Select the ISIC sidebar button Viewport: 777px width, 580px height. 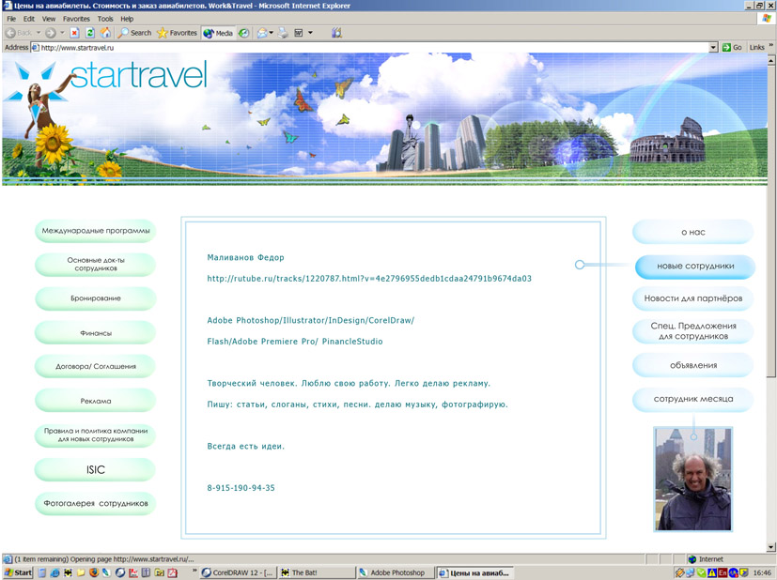point(94,469)
